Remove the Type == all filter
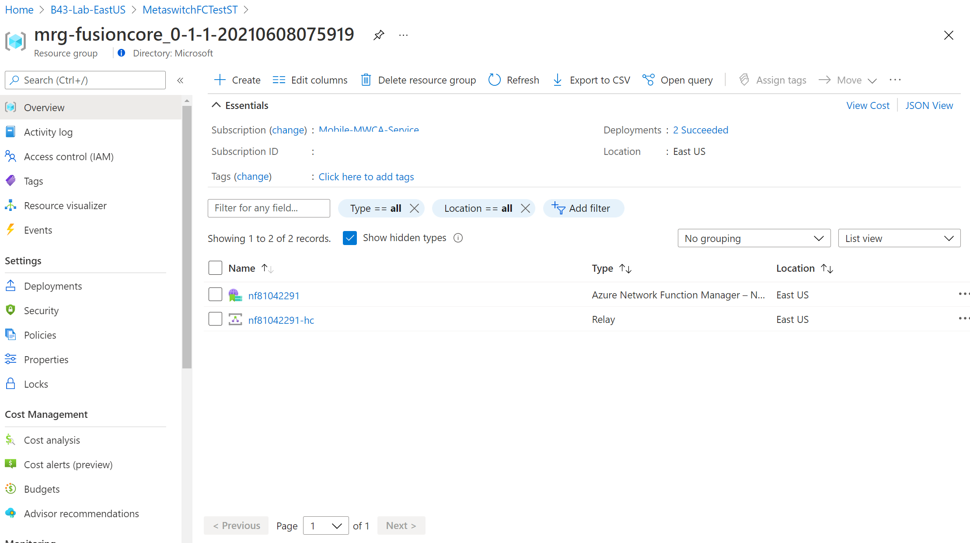 pyautogui.click(x=414, y=208)
